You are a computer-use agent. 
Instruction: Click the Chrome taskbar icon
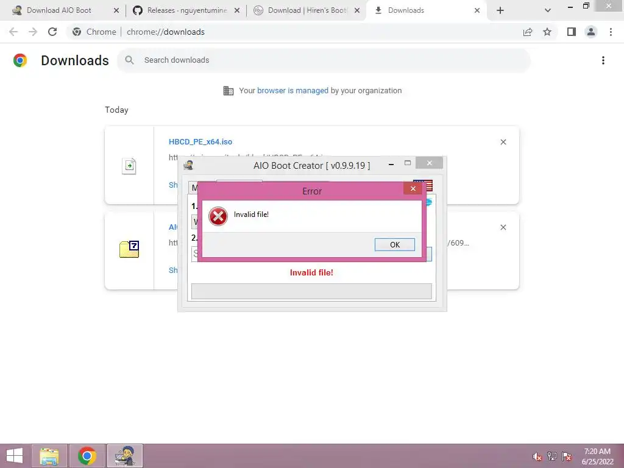coord(87,456)
